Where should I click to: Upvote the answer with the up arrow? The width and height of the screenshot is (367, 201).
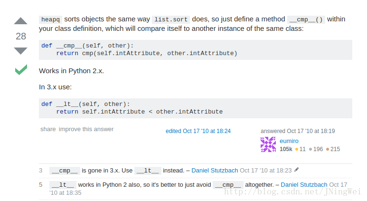[x=20, y=21]
